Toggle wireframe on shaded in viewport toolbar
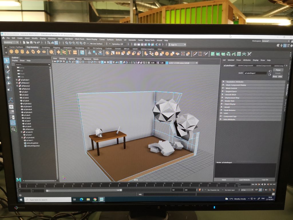This screenshot has width=293, height=220. click(108, 62)
